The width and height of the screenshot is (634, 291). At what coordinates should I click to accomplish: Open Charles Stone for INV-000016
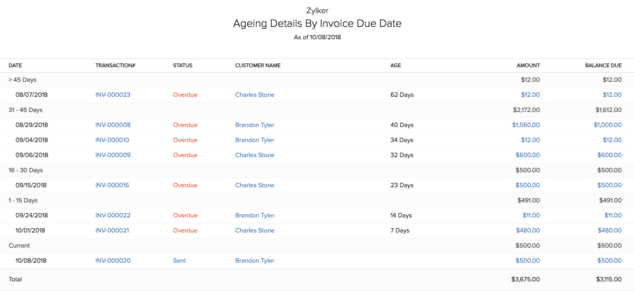[255, 185]
